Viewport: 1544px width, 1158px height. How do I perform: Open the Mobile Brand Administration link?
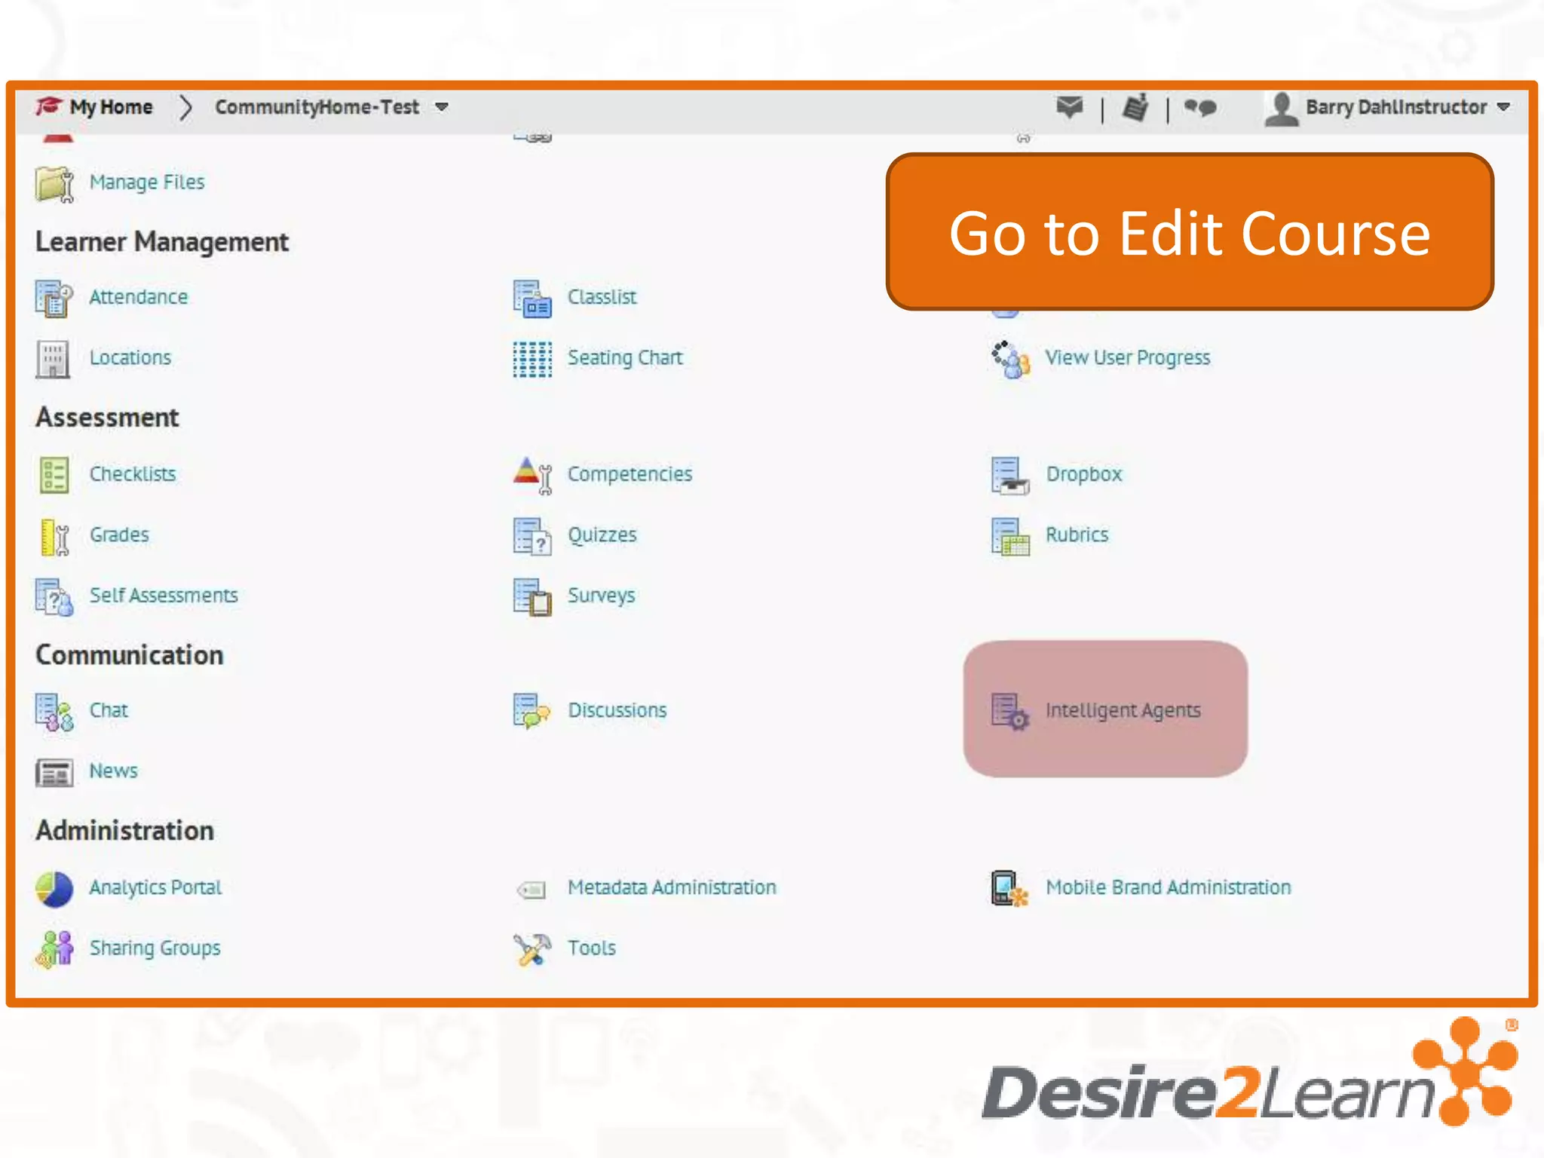click(1168, 887)
